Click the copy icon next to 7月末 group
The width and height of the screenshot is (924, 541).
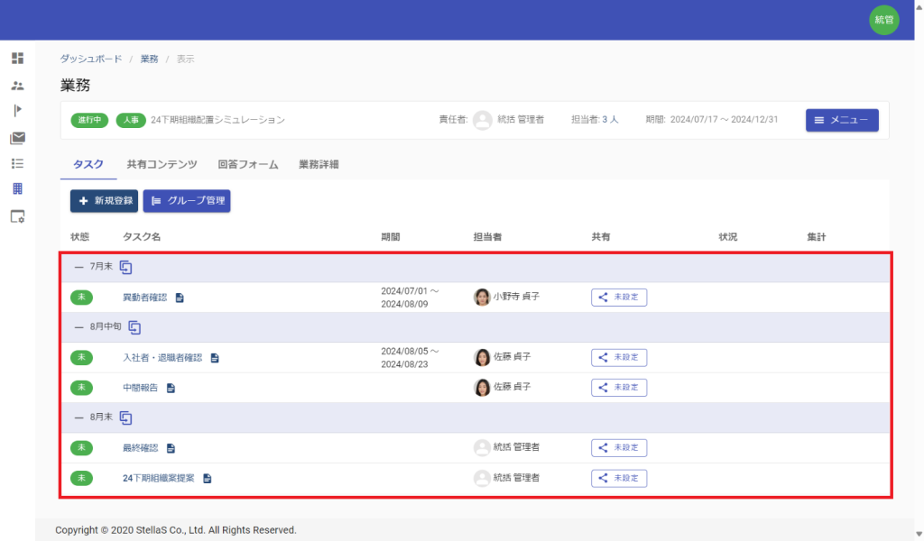click(126, 268)
